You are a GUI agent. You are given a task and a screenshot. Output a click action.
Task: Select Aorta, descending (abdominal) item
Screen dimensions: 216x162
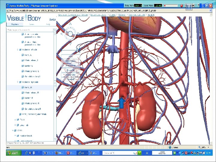(x=34, y=114)
